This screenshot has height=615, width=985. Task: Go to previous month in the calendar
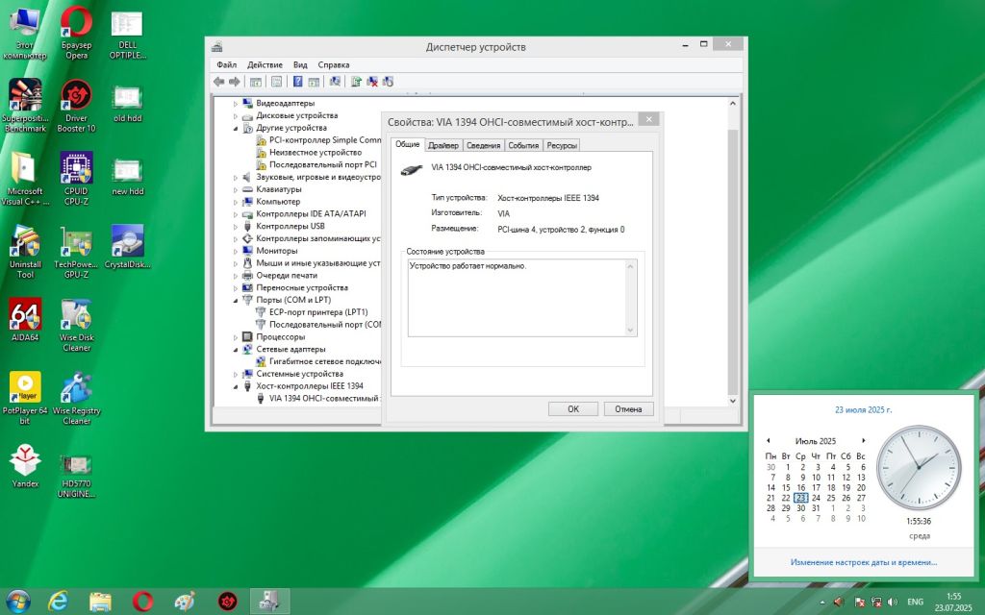[768, 440]
